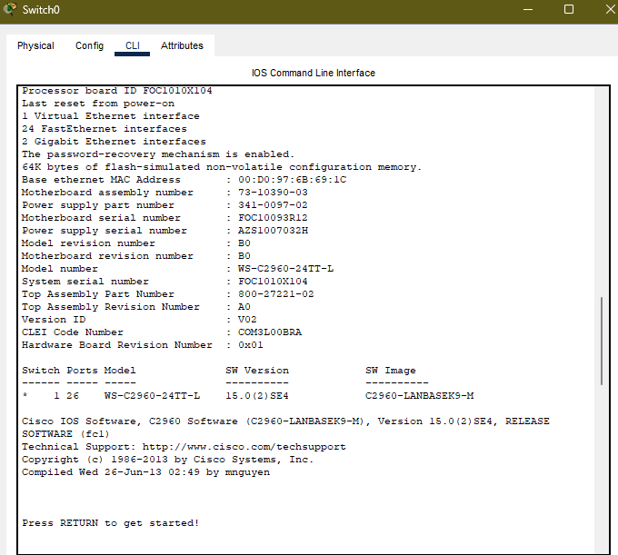Click CLEI code value COM3L00BRA
Screen dimensions: 618x555
(270, 332)
